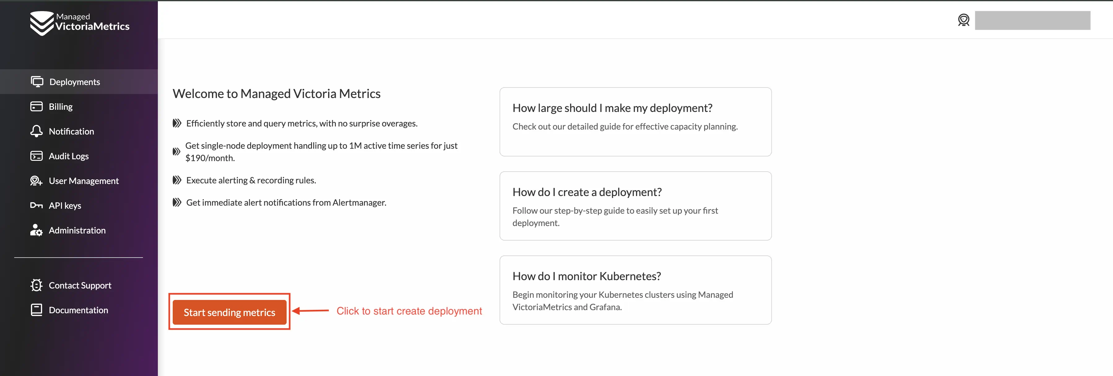The height and width of the screenshot is (376, 1113).
Task: Click the Notification bell icon
Action: [x=37, y=131]
